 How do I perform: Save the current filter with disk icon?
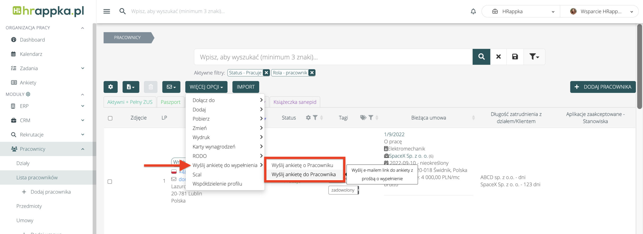[x=515, y=57]
